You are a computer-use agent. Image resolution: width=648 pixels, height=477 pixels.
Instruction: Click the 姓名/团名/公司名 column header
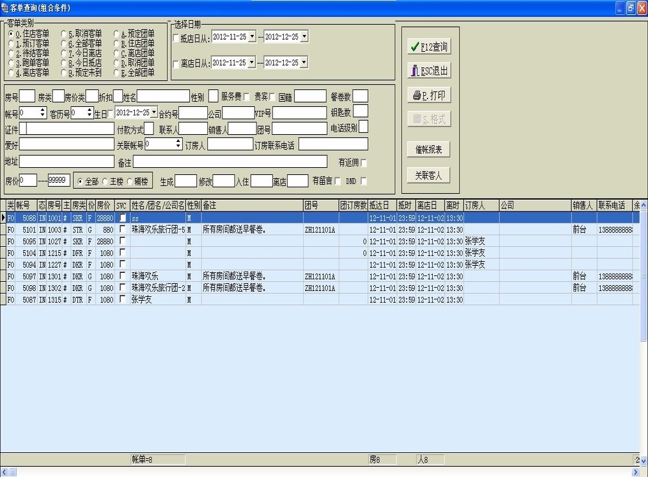pyautogui.click(x=158, y=205)
